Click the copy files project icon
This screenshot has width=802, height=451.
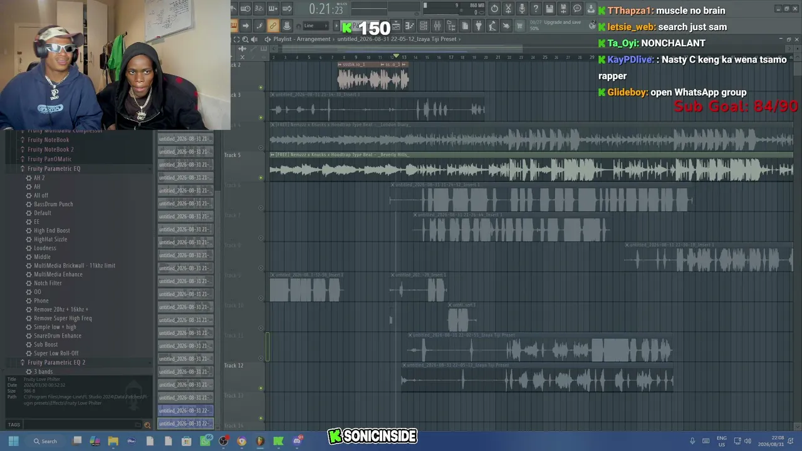click(465, 26)
